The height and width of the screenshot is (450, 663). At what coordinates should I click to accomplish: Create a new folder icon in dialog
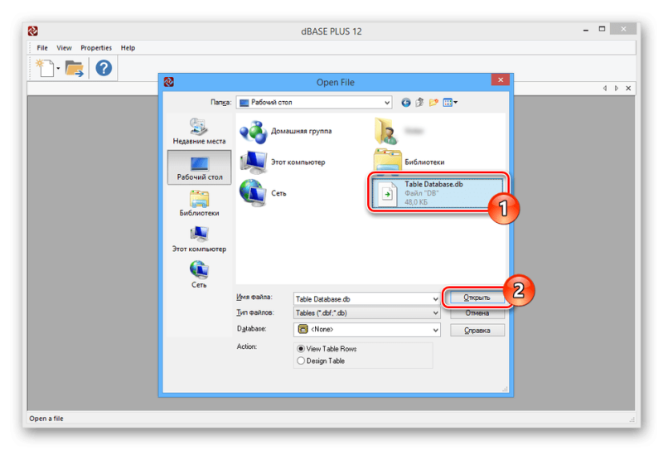(x=433, y=103)
